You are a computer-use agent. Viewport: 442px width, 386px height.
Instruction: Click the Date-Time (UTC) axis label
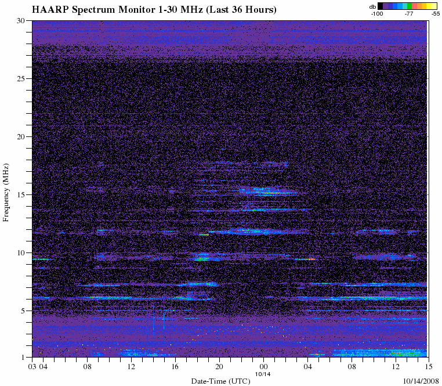[x=219, y=381]
